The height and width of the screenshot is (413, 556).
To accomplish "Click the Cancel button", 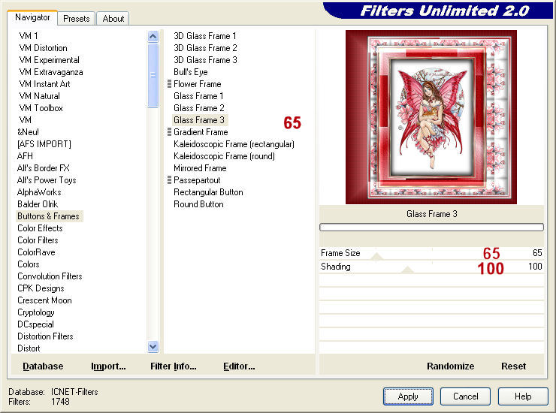I will tap(466, 396).
